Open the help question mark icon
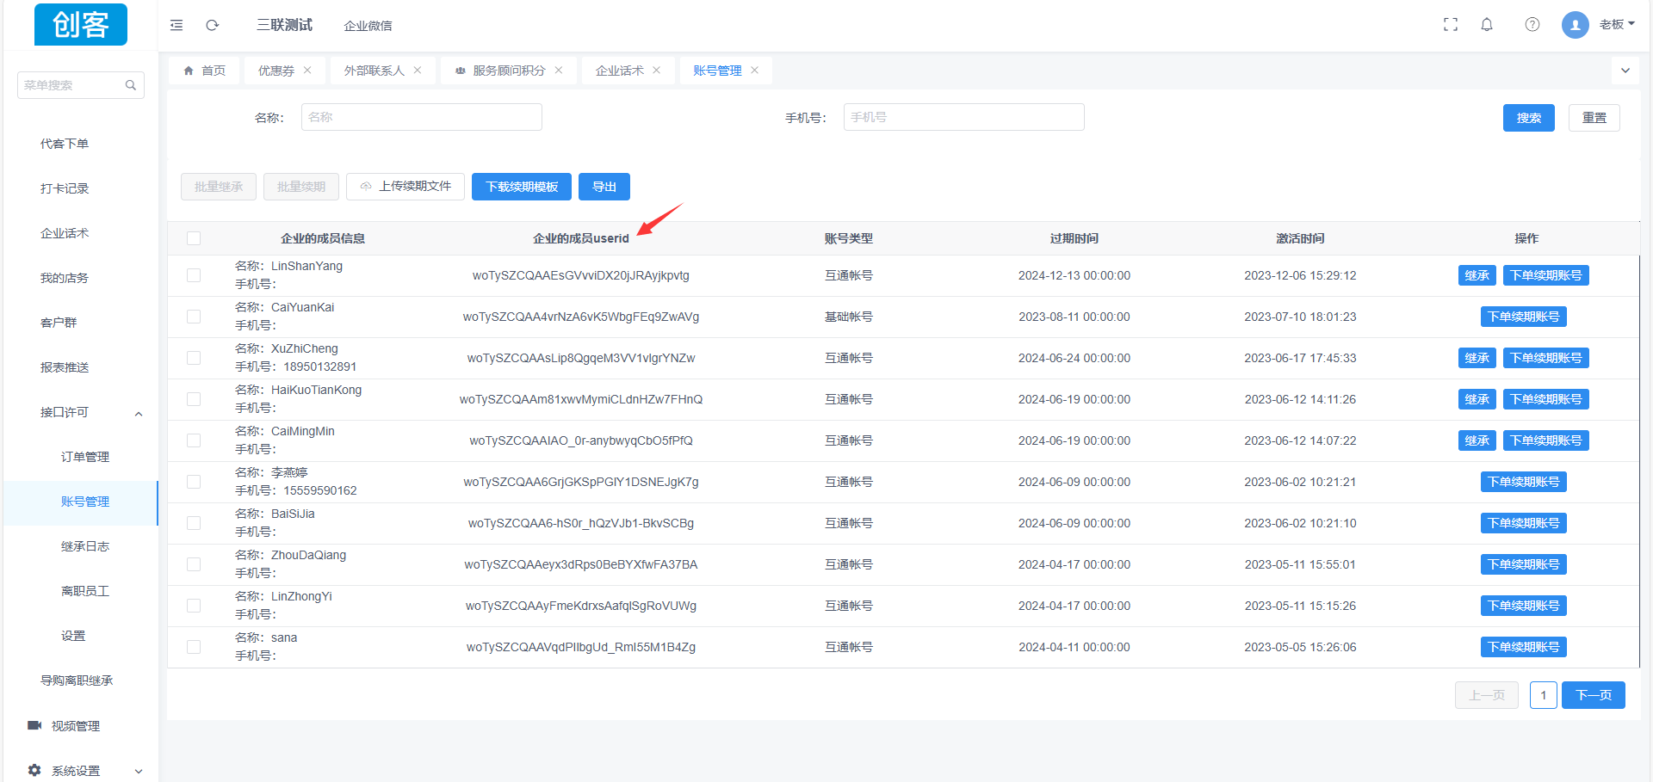This screenshot has width=1653, height=782. pos(1532,25)
